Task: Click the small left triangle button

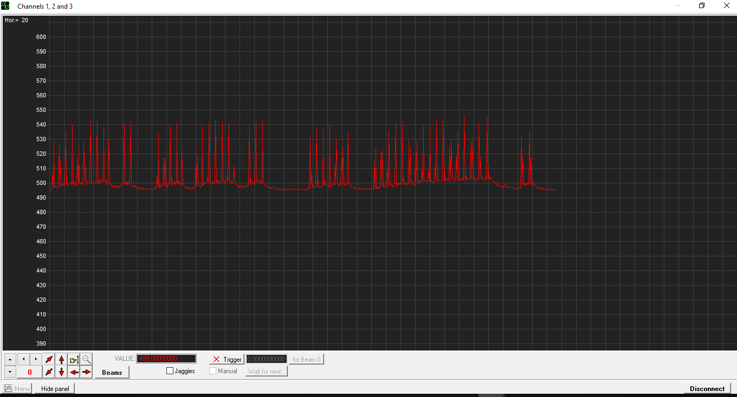Action: [23, 359]
